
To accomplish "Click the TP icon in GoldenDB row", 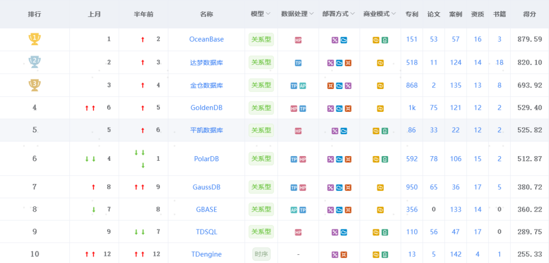I will point(303,108).
